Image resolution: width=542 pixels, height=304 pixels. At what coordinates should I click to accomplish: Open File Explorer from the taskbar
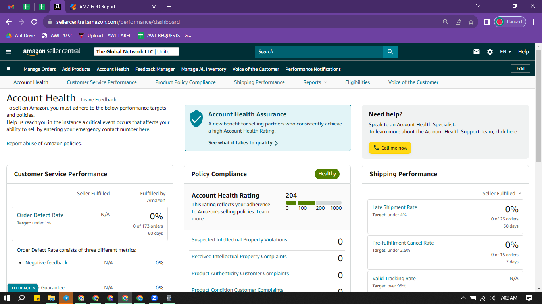52,298
